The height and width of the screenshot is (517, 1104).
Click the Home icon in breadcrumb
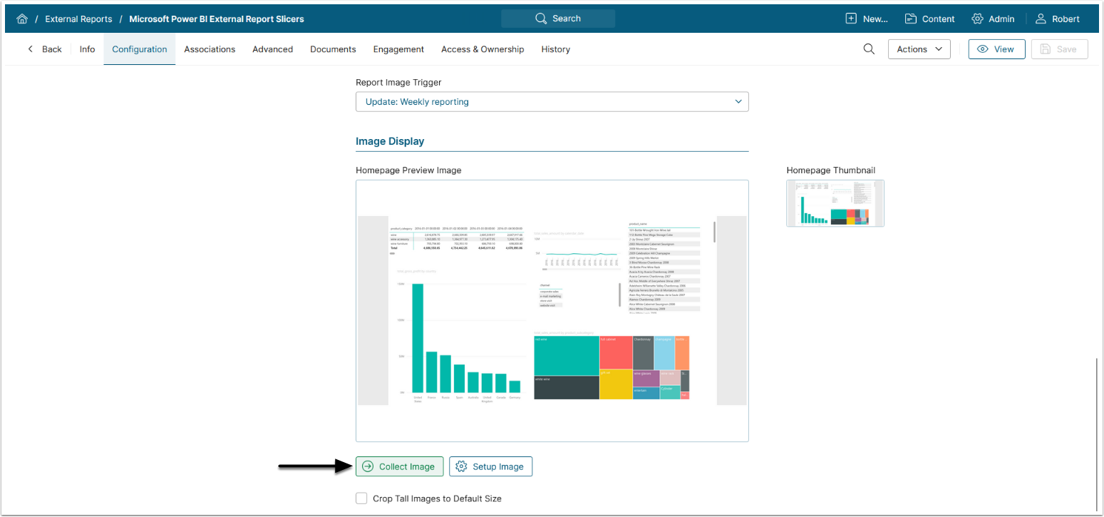22,19
